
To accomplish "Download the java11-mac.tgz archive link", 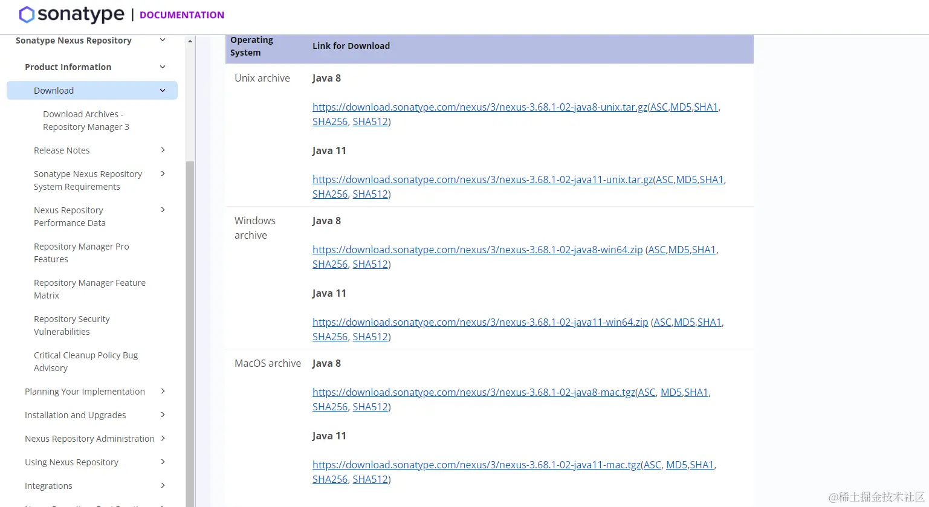I will [x=477, y=465].
